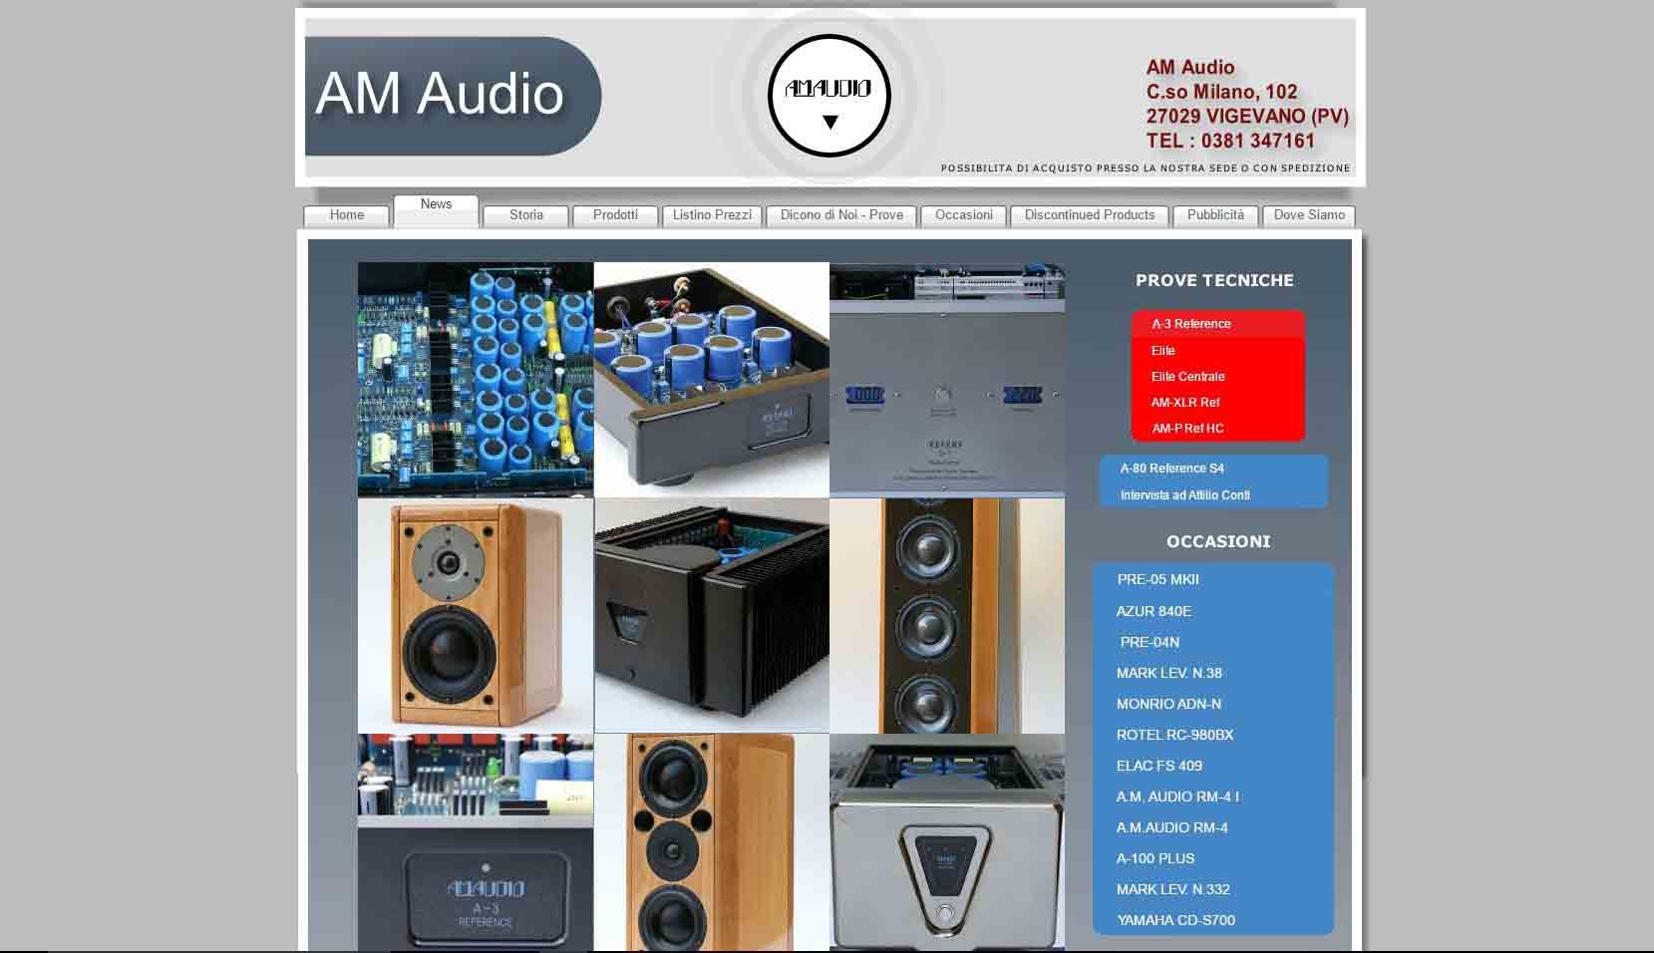This screenshot has width=1654, height=953.
Task: Open the Listino Prezzi tab
Action: [x=712, y=215]
